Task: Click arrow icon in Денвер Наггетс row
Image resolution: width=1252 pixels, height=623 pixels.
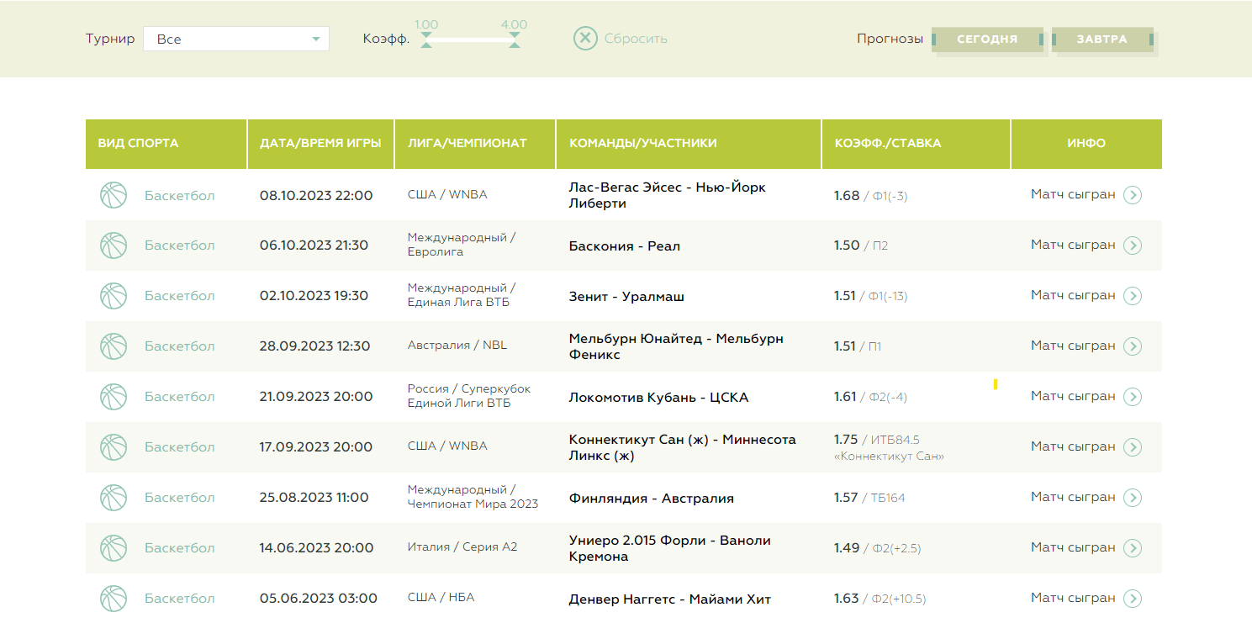Action: tap(1133, 599)
